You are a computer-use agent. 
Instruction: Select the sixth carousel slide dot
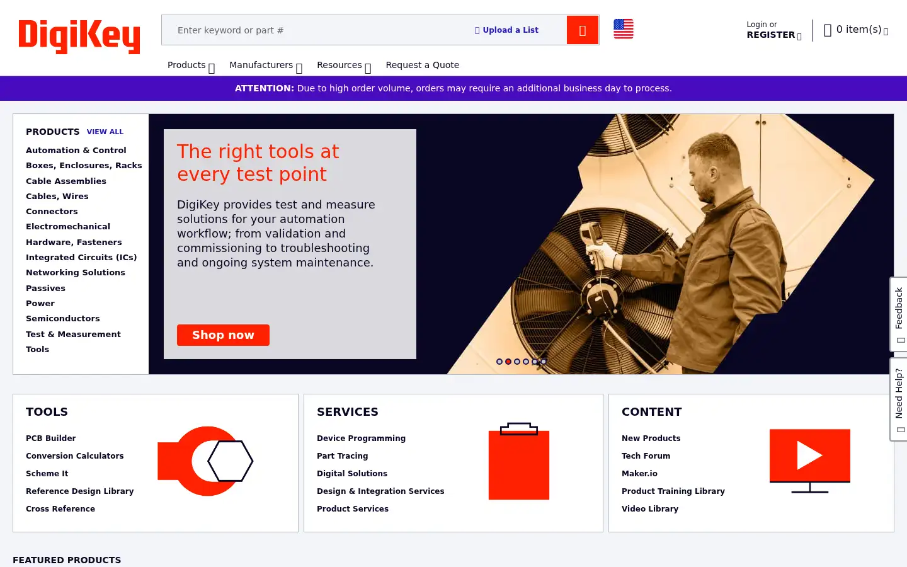[x=544, y=362]
